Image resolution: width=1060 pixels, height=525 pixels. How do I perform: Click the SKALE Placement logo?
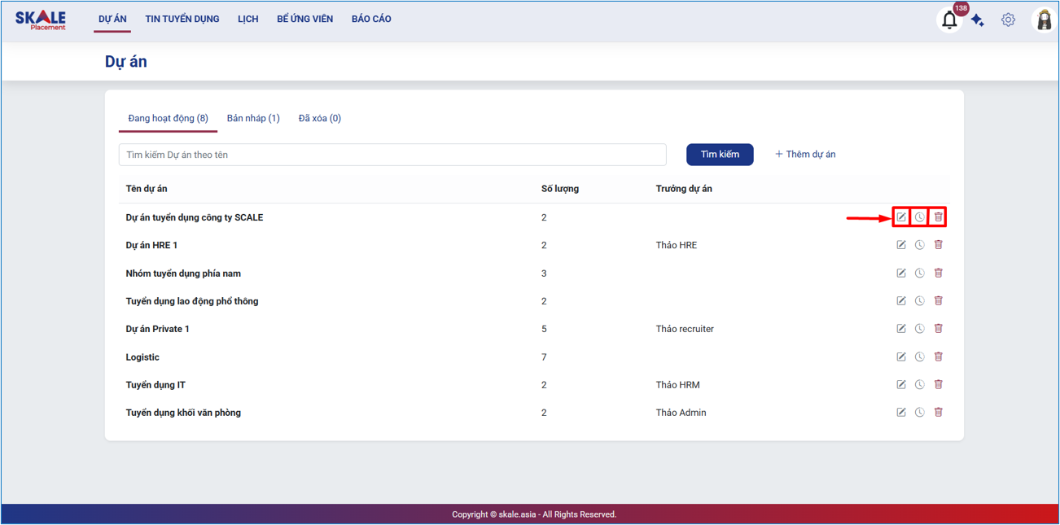pyautogui.click(x=41, y=20)
